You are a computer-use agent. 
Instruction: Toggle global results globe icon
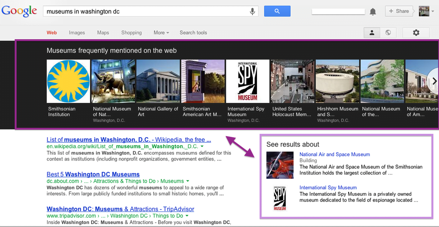click(x=388, y=33)
